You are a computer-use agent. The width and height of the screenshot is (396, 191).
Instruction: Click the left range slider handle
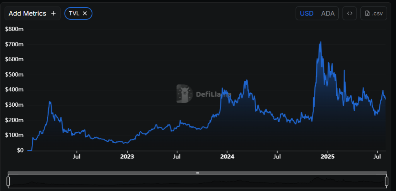(8, 181)
